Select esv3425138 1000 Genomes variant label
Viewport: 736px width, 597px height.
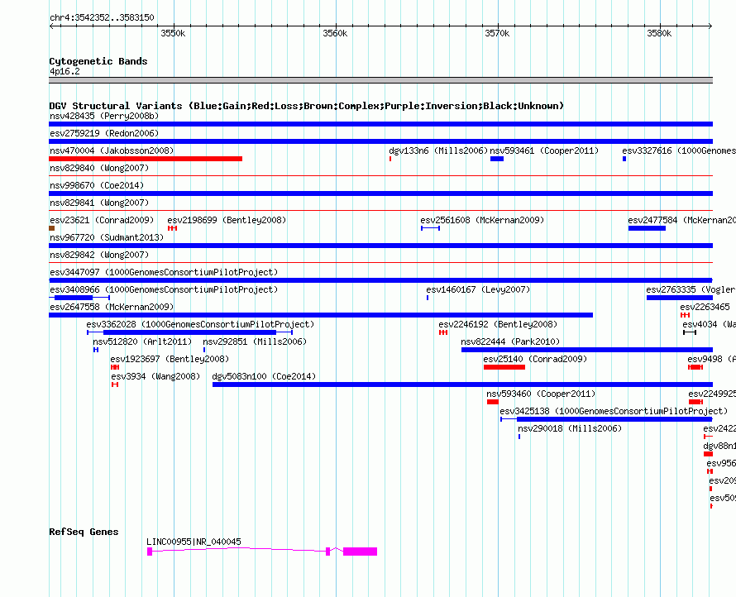pyautogui.click(x=614, y=411)
